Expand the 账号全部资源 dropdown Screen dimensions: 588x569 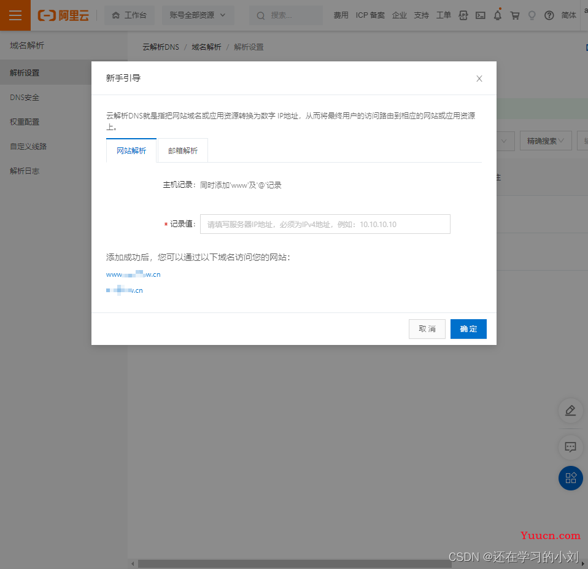(198, 15)
